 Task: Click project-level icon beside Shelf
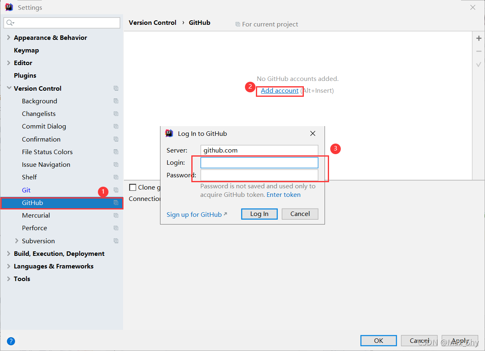(116, 177)
